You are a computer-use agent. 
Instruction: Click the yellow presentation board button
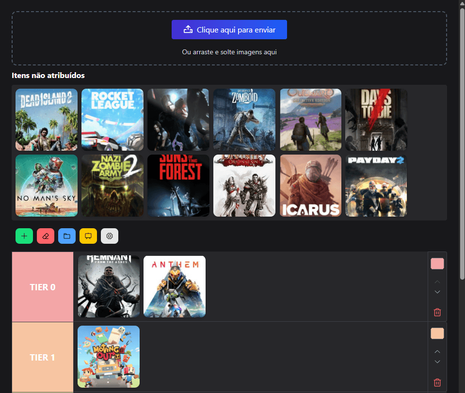[x=88, y=236]
